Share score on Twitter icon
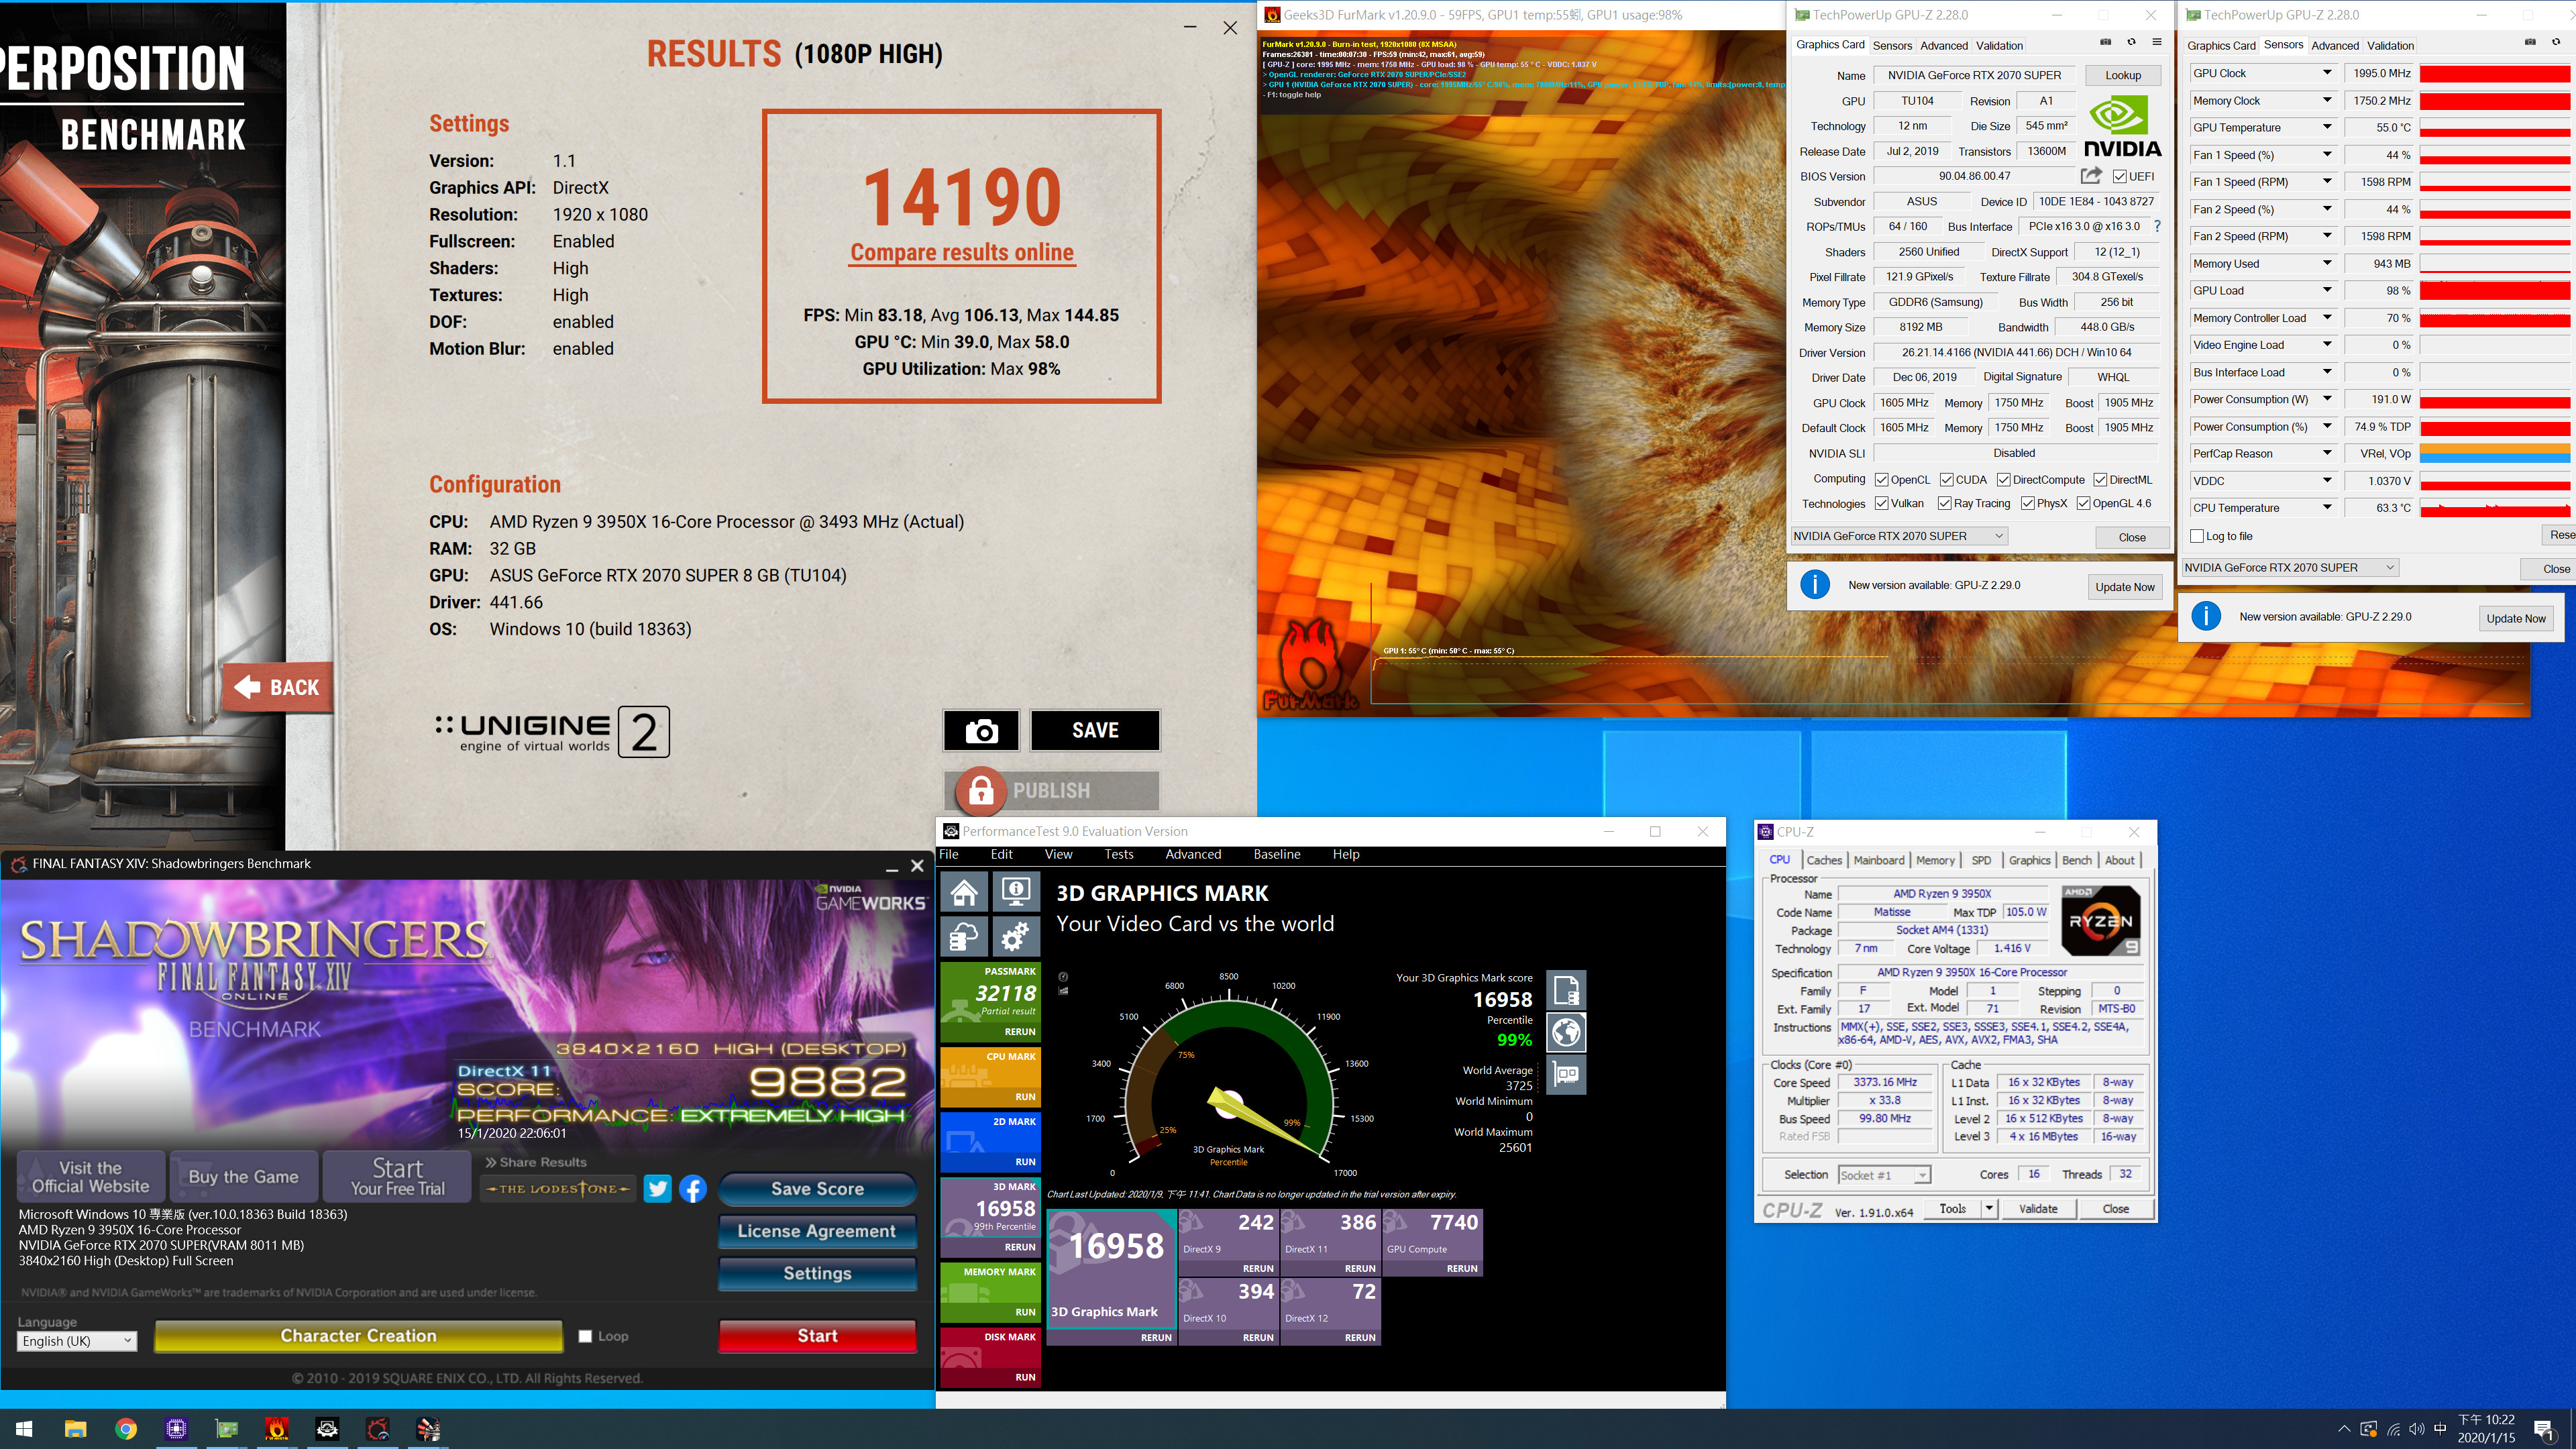Screen dimensions: 2576x1449 click(657, 1189)
